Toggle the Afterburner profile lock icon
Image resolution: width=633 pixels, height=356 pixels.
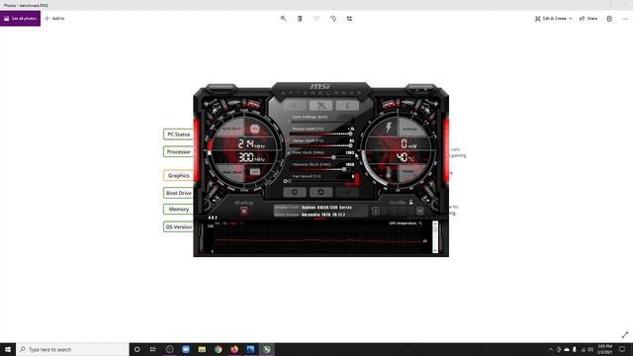coord(411,202)
